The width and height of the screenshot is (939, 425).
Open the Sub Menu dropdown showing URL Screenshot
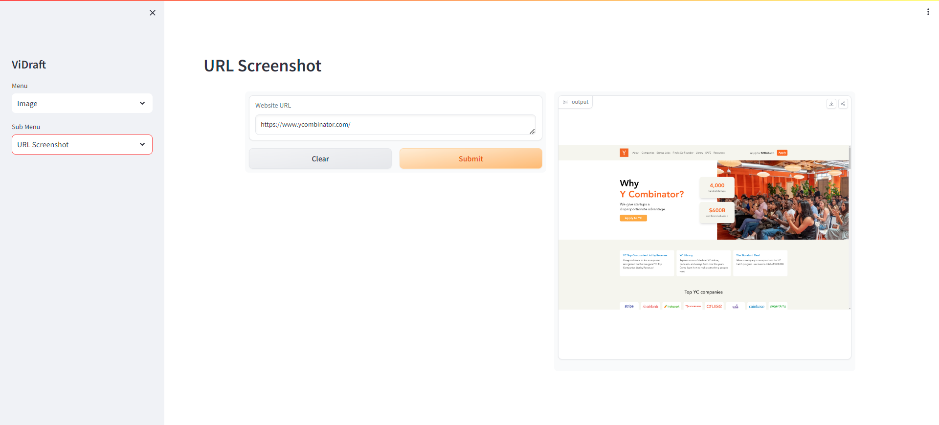coord(82,144)
